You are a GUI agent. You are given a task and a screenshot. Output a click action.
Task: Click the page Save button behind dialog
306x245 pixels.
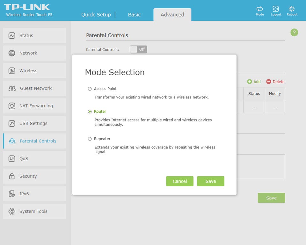[271, 198]
